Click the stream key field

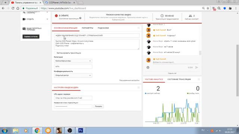click(73, 106)
